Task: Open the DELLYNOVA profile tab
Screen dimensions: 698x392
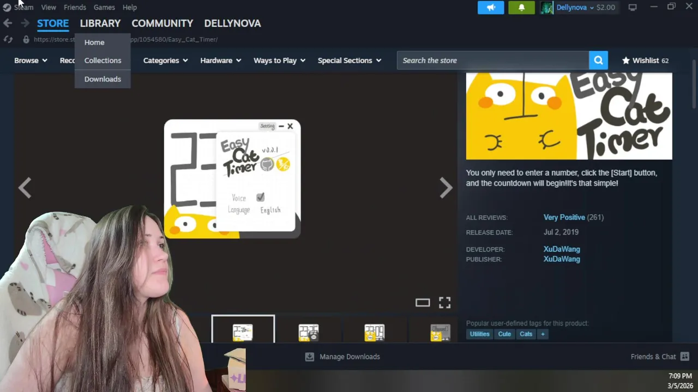Action: [x=232, y=23]
